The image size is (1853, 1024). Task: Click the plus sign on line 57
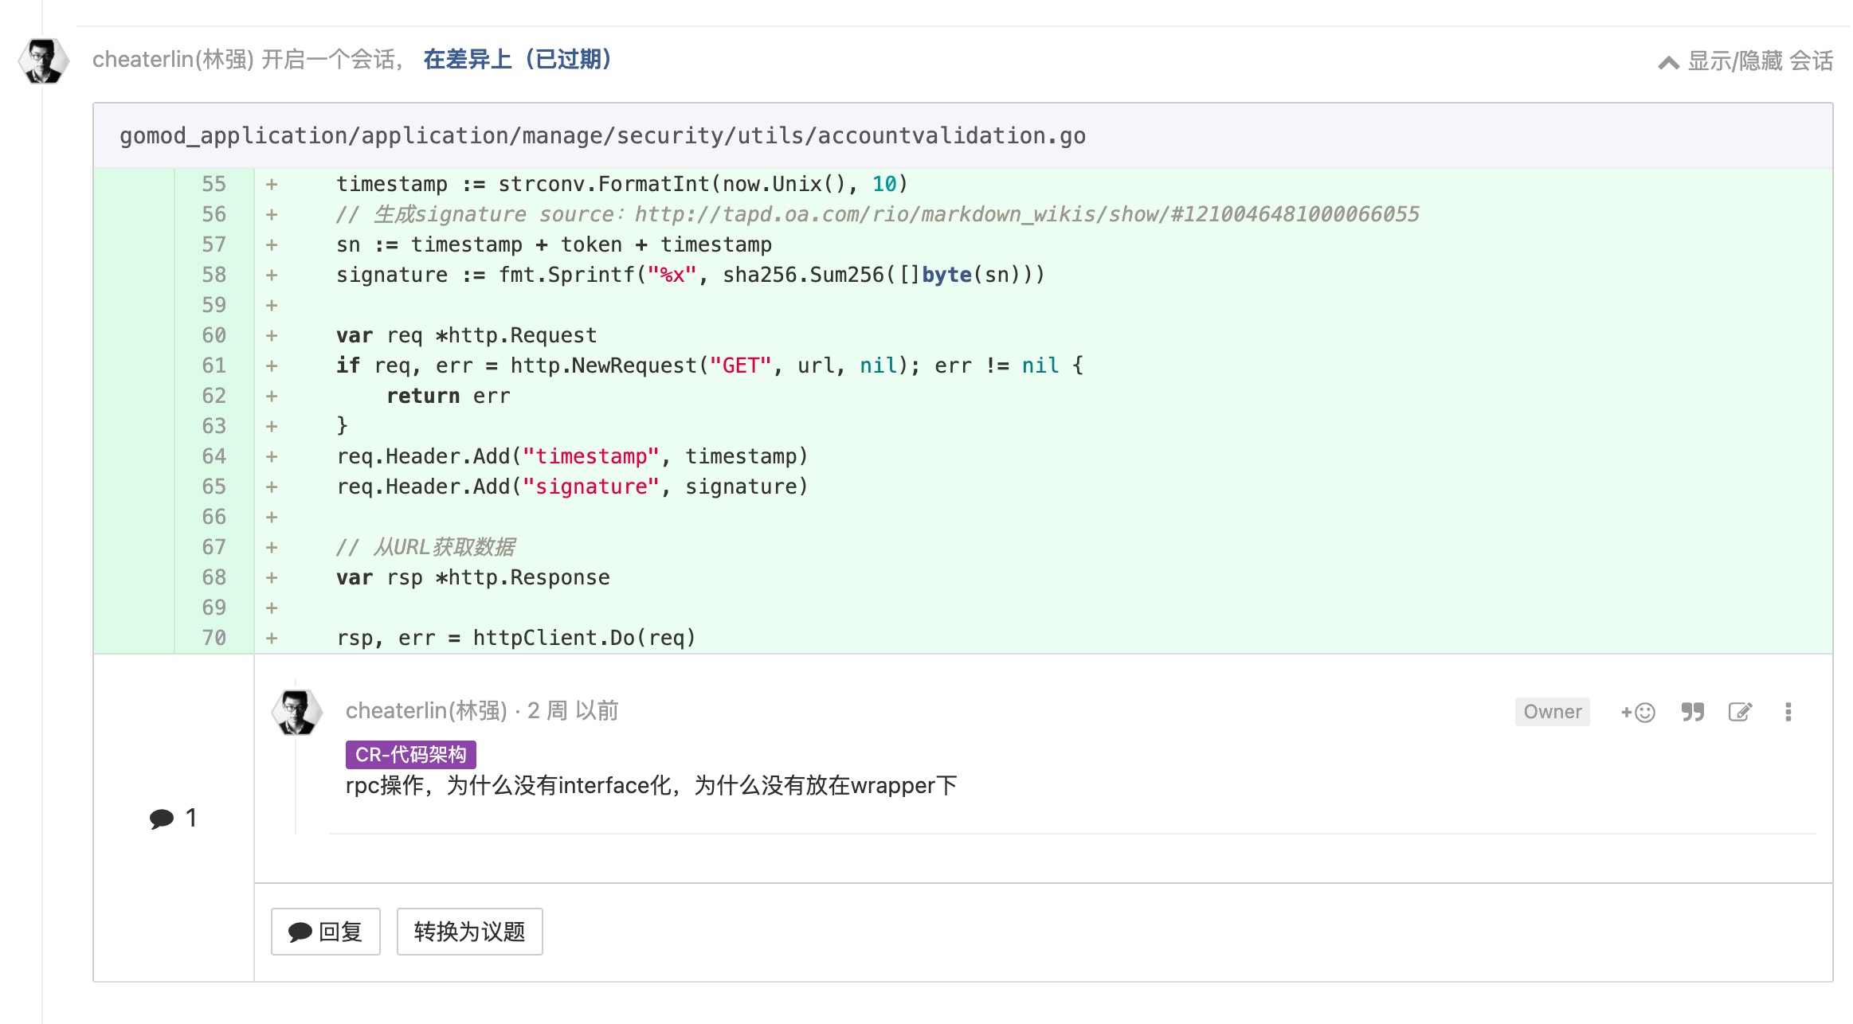click(x=272, y=245)
